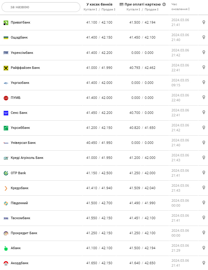The width and height of the screenshot is (208, 270).
Task: Click the Абанк green apple logo
Action: (x=6, y=248)
